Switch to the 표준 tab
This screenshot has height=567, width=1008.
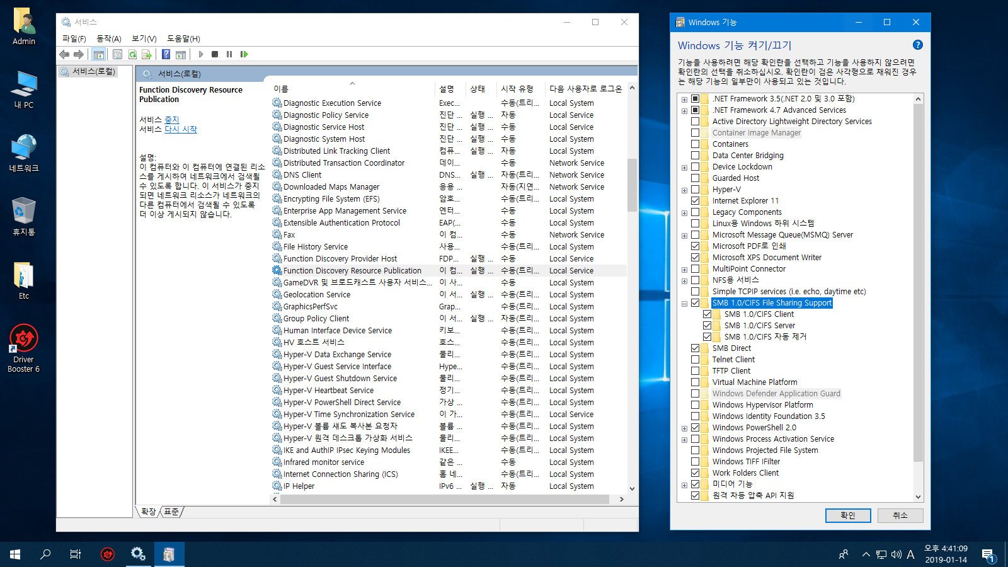point(171,512)
